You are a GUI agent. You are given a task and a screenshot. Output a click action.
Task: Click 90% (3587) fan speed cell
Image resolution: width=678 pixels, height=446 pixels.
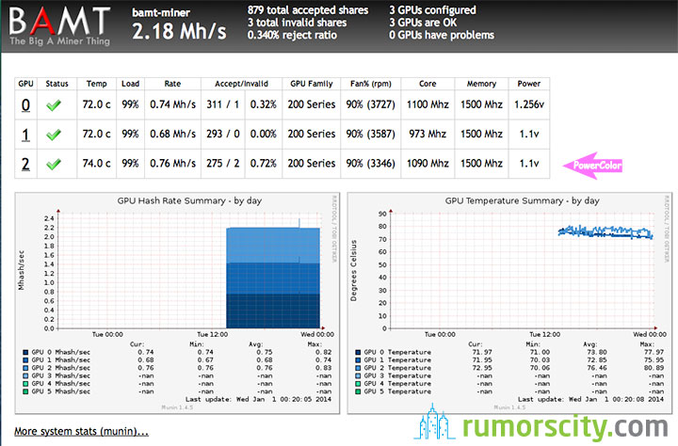(x=371, y=134)
